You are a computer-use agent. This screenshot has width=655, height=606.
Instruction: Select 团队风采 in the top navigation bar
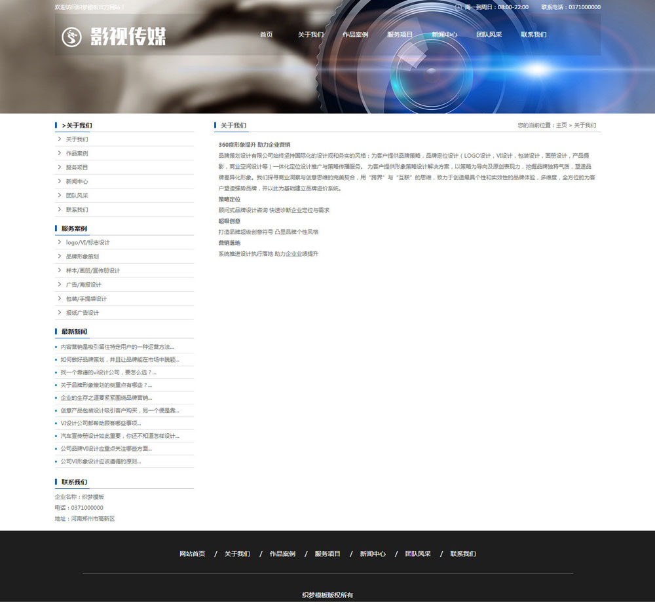click(489, 35)
